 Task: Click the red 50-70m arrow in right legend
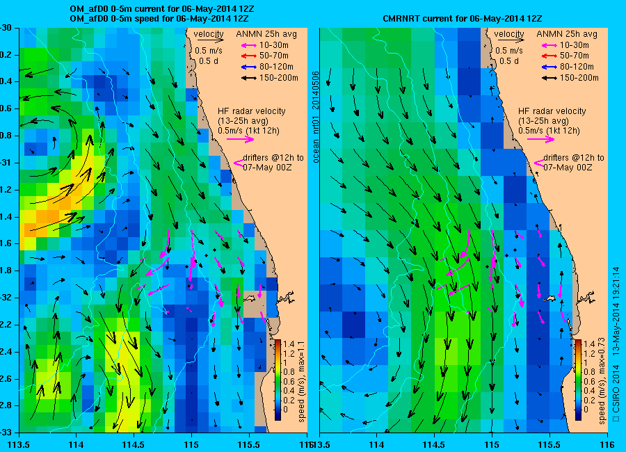pyautogui.click(x=549, y=56)
